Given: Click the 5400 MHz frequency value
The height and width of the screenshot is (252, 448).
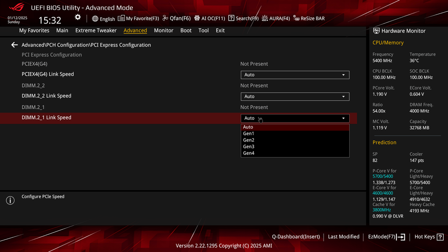Looking at the screenshot, I should coord(382,60).
